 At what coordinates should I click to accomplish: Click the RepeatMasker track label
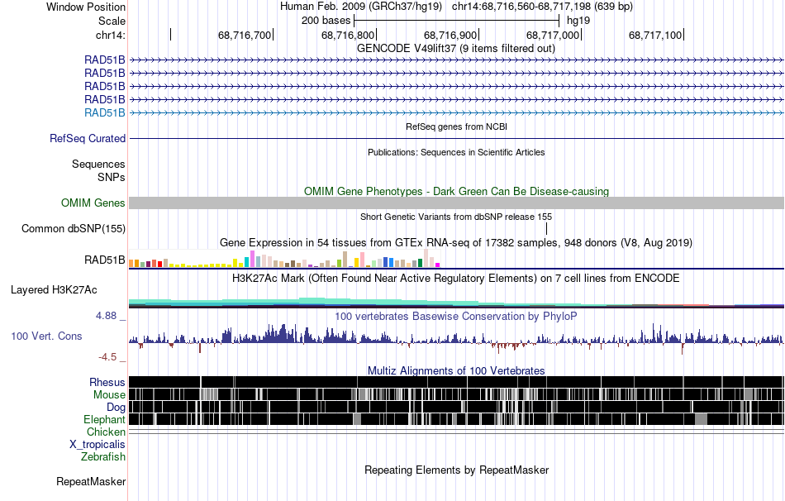click(x=91, y=481)
